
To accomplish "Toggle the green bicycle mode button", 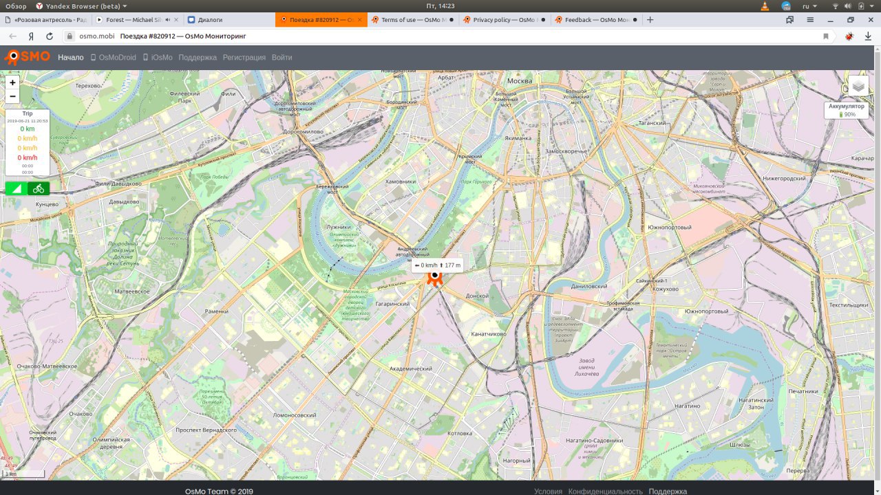I will [x=39, y=188].
